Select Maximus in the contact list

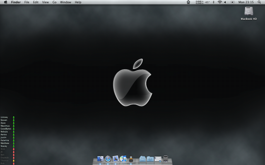tap(5, 126)
